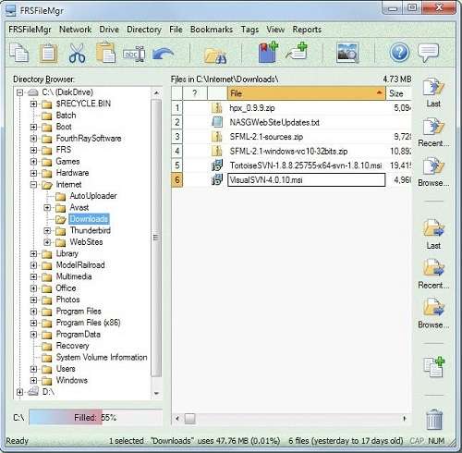Open the Reports menu
Image resolution: width=462 pixels, height=453 pixels.
pyautogui.click(x=307, y=30)
